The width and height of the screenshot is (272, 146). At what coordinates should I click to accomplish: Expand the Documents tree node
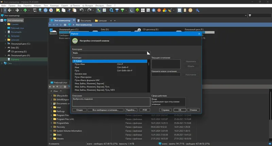coord(5,32)
